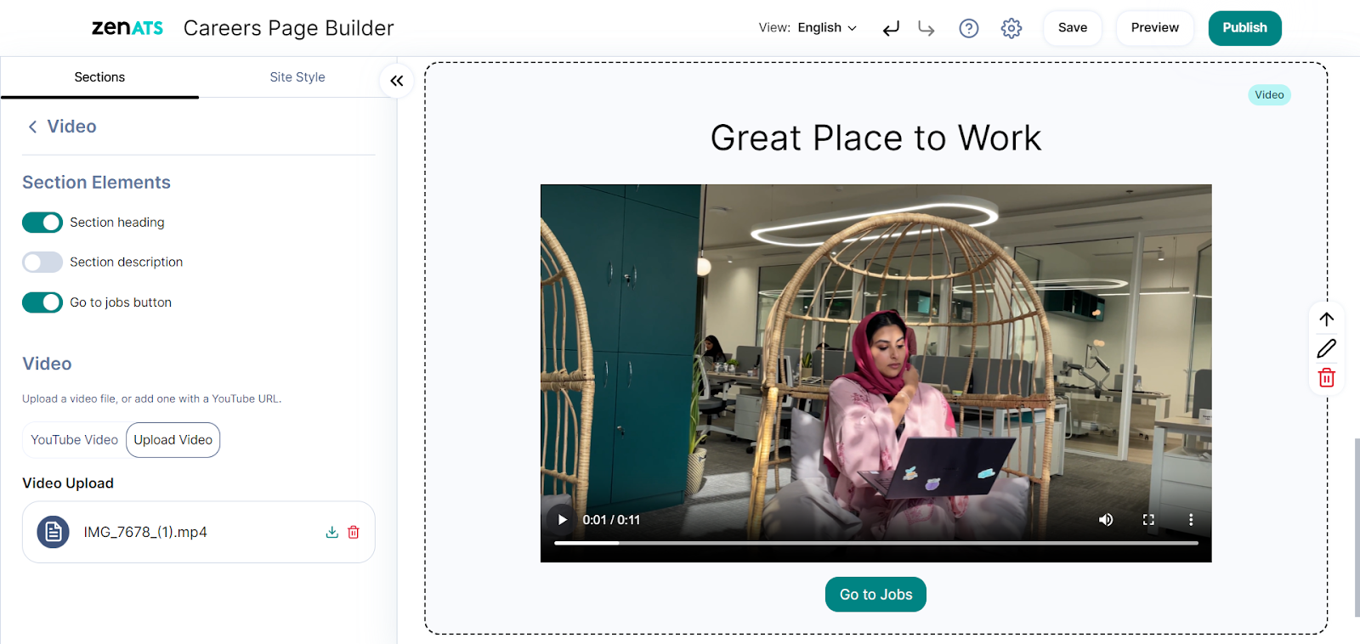Click the video preview frame
The width and height of the screenshot is (1360, 644).
click(876, 373)
